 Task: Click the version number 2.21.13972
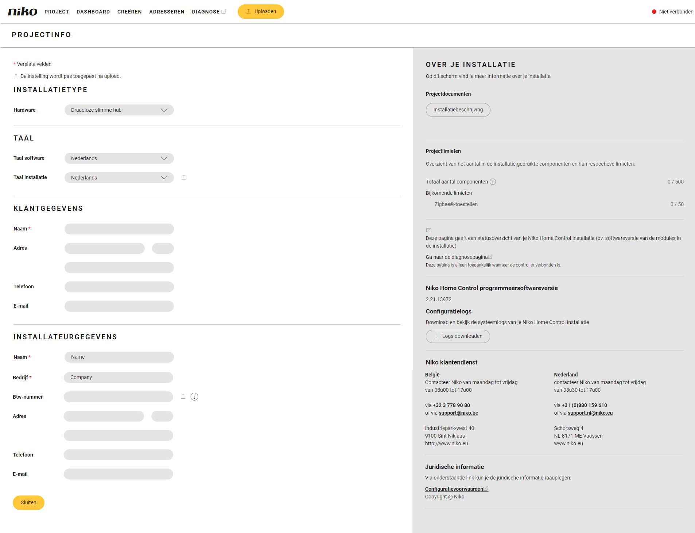[x=439, y=299]
